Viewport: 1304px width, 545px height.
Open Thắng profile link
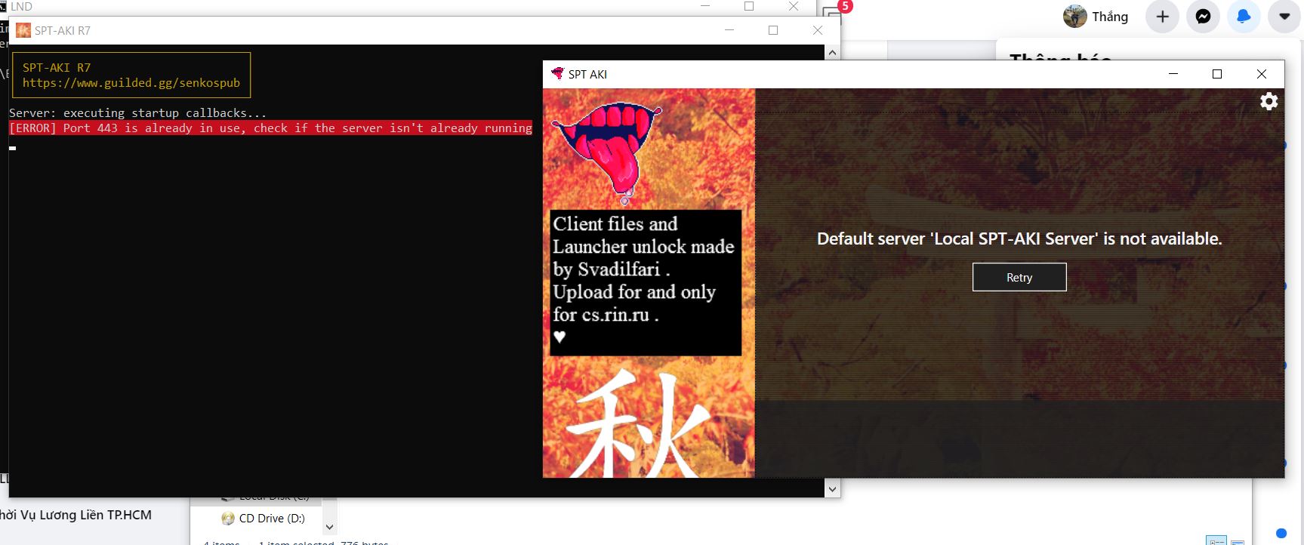[x=1096, y=17]
